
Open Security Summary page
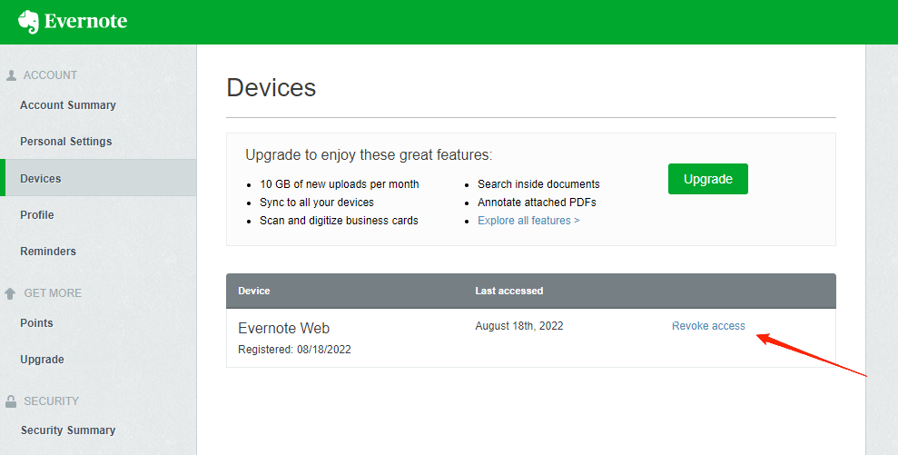point(67,430)
